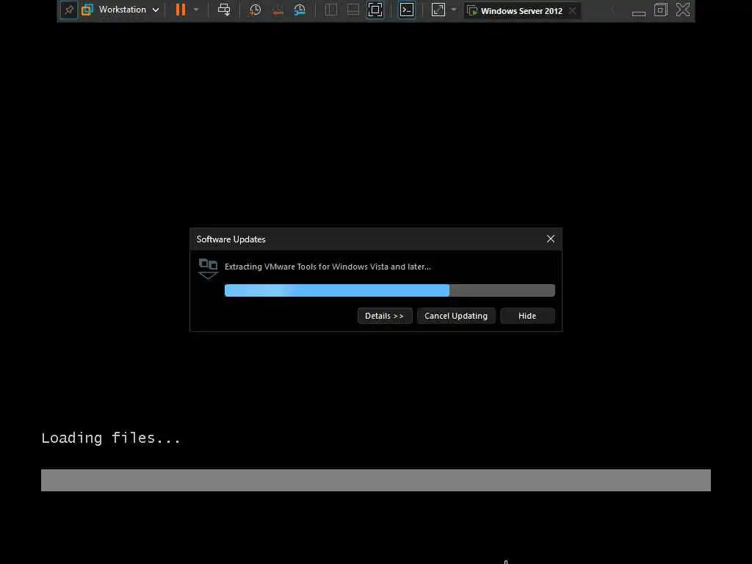Viewport: 752px width, 564px height.
Task: Click the 'Loading files...' text
Action: point(111,438)
